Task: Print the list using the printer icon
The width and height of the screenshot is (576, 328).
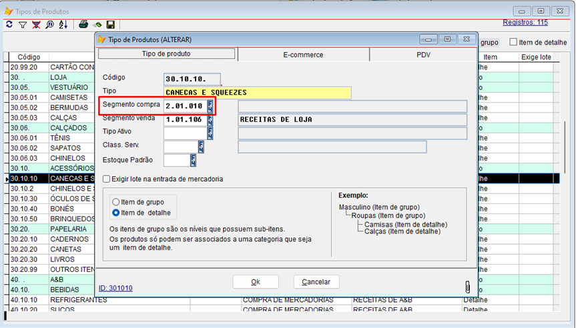Action: (x=83, y=25)
